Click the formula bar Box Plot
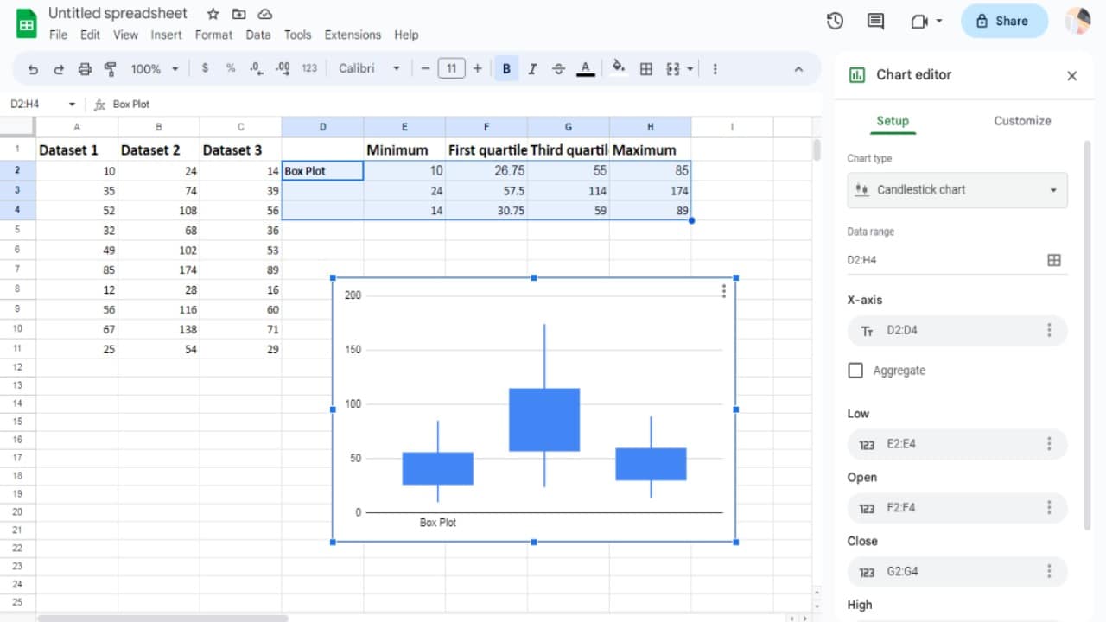This screenshot has width=1106, height=622. pyautogui.click(x=131, y=105)
